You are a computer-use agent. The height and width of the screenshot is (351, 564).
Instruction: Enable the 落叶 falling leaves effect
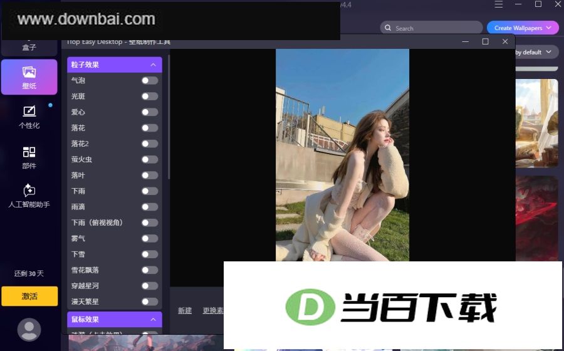coord(150,175)
